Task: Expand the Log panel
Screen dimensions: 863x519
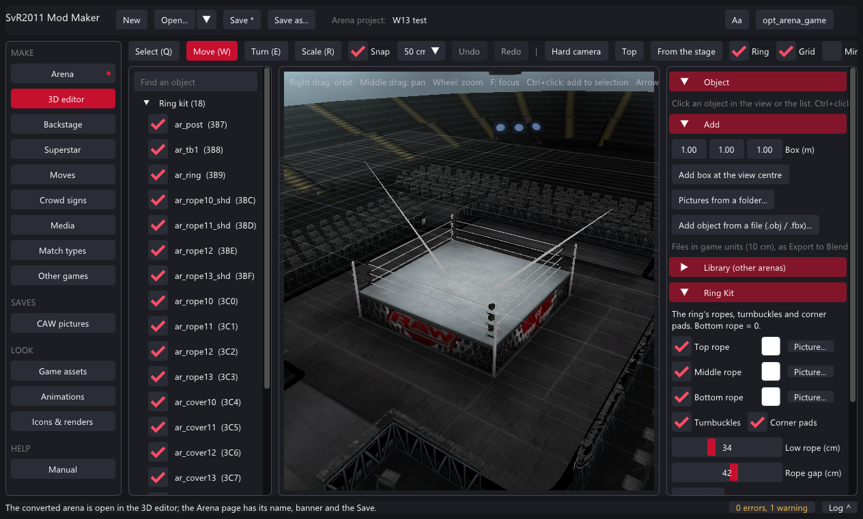Action: (x=840, y=507)
